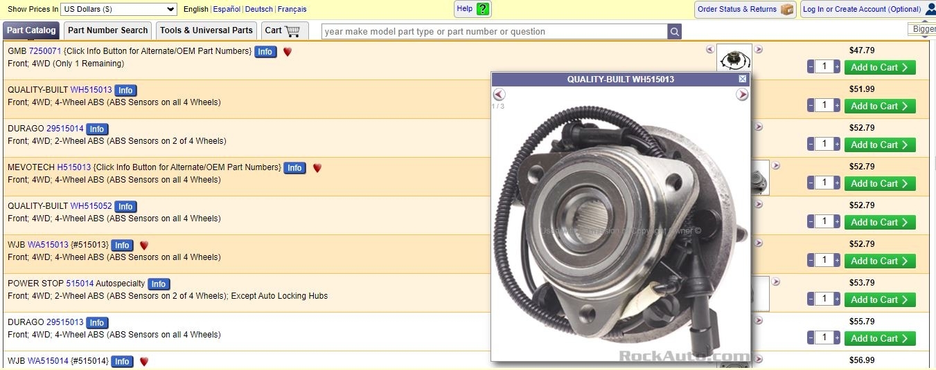Click the green Help question mark icon
Viewport: 936px width, 370px height.
[x=483, y=9]
